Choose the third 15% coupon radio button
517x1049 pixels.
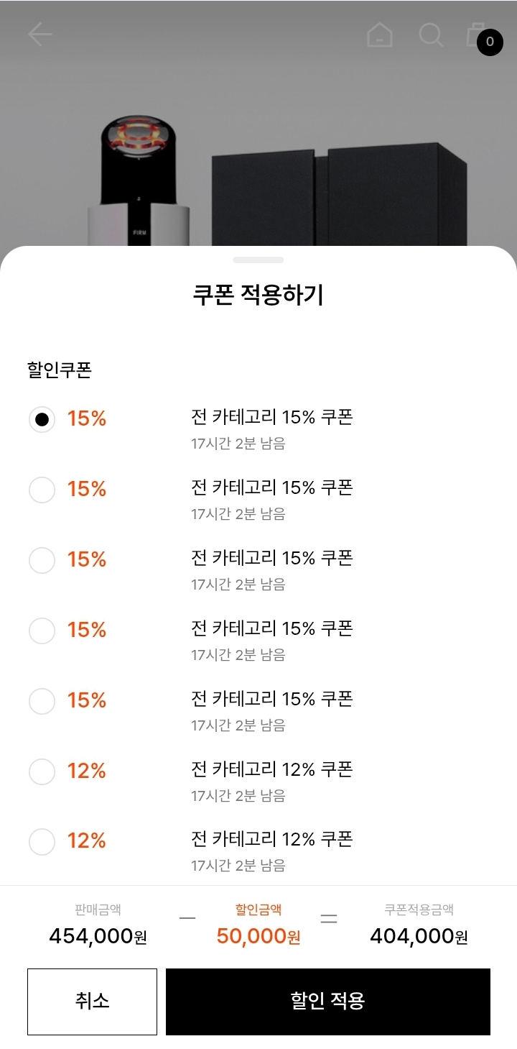pos(42,560)
